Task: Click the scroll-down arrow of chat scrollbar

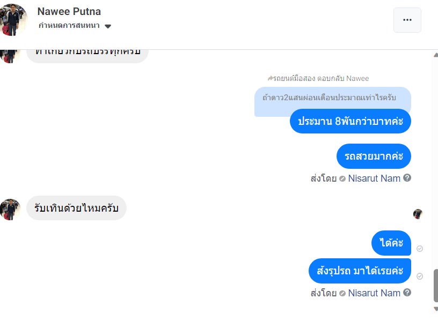Action: (x=435, y=309)
